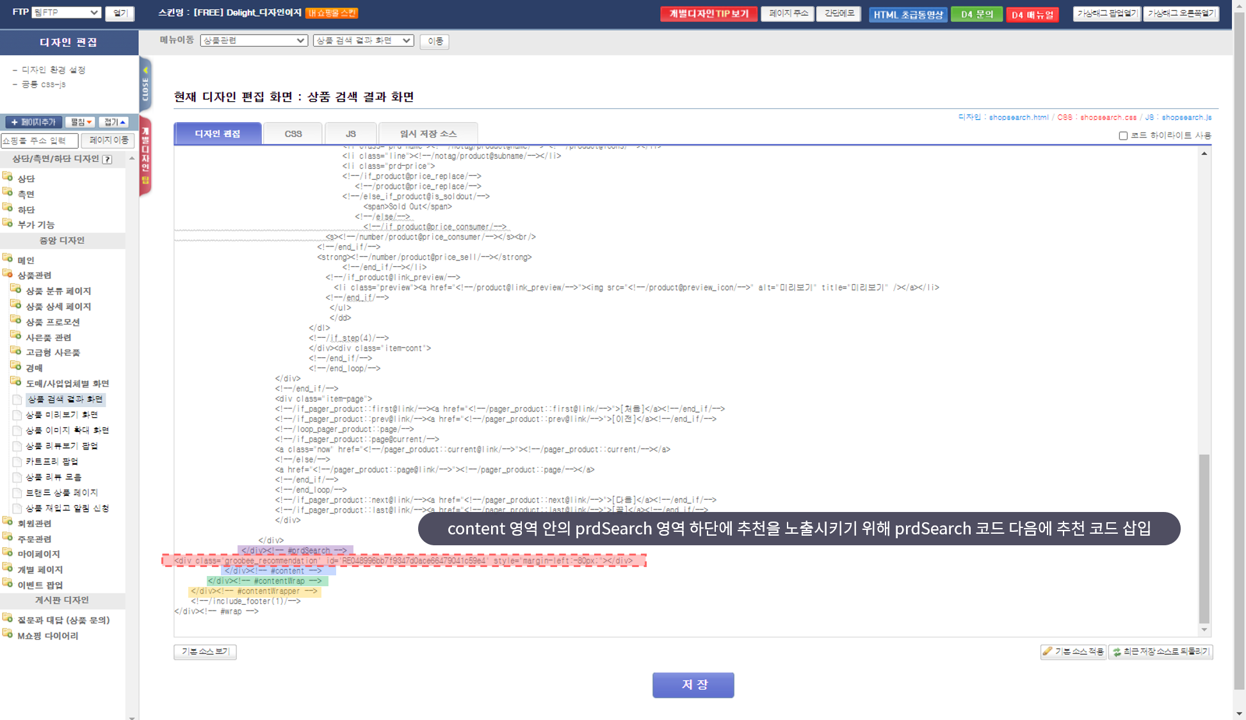Click the red 개별디자인 팁 side tab
The height and width of the screenshot is (720, 1246).
click(145, 156)
